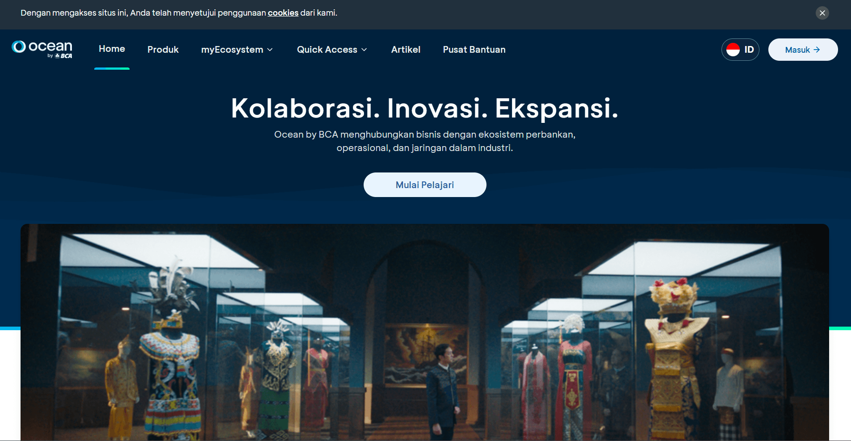Expand the Quick Access chevron

pyautogui.click(x=364, y=50)
